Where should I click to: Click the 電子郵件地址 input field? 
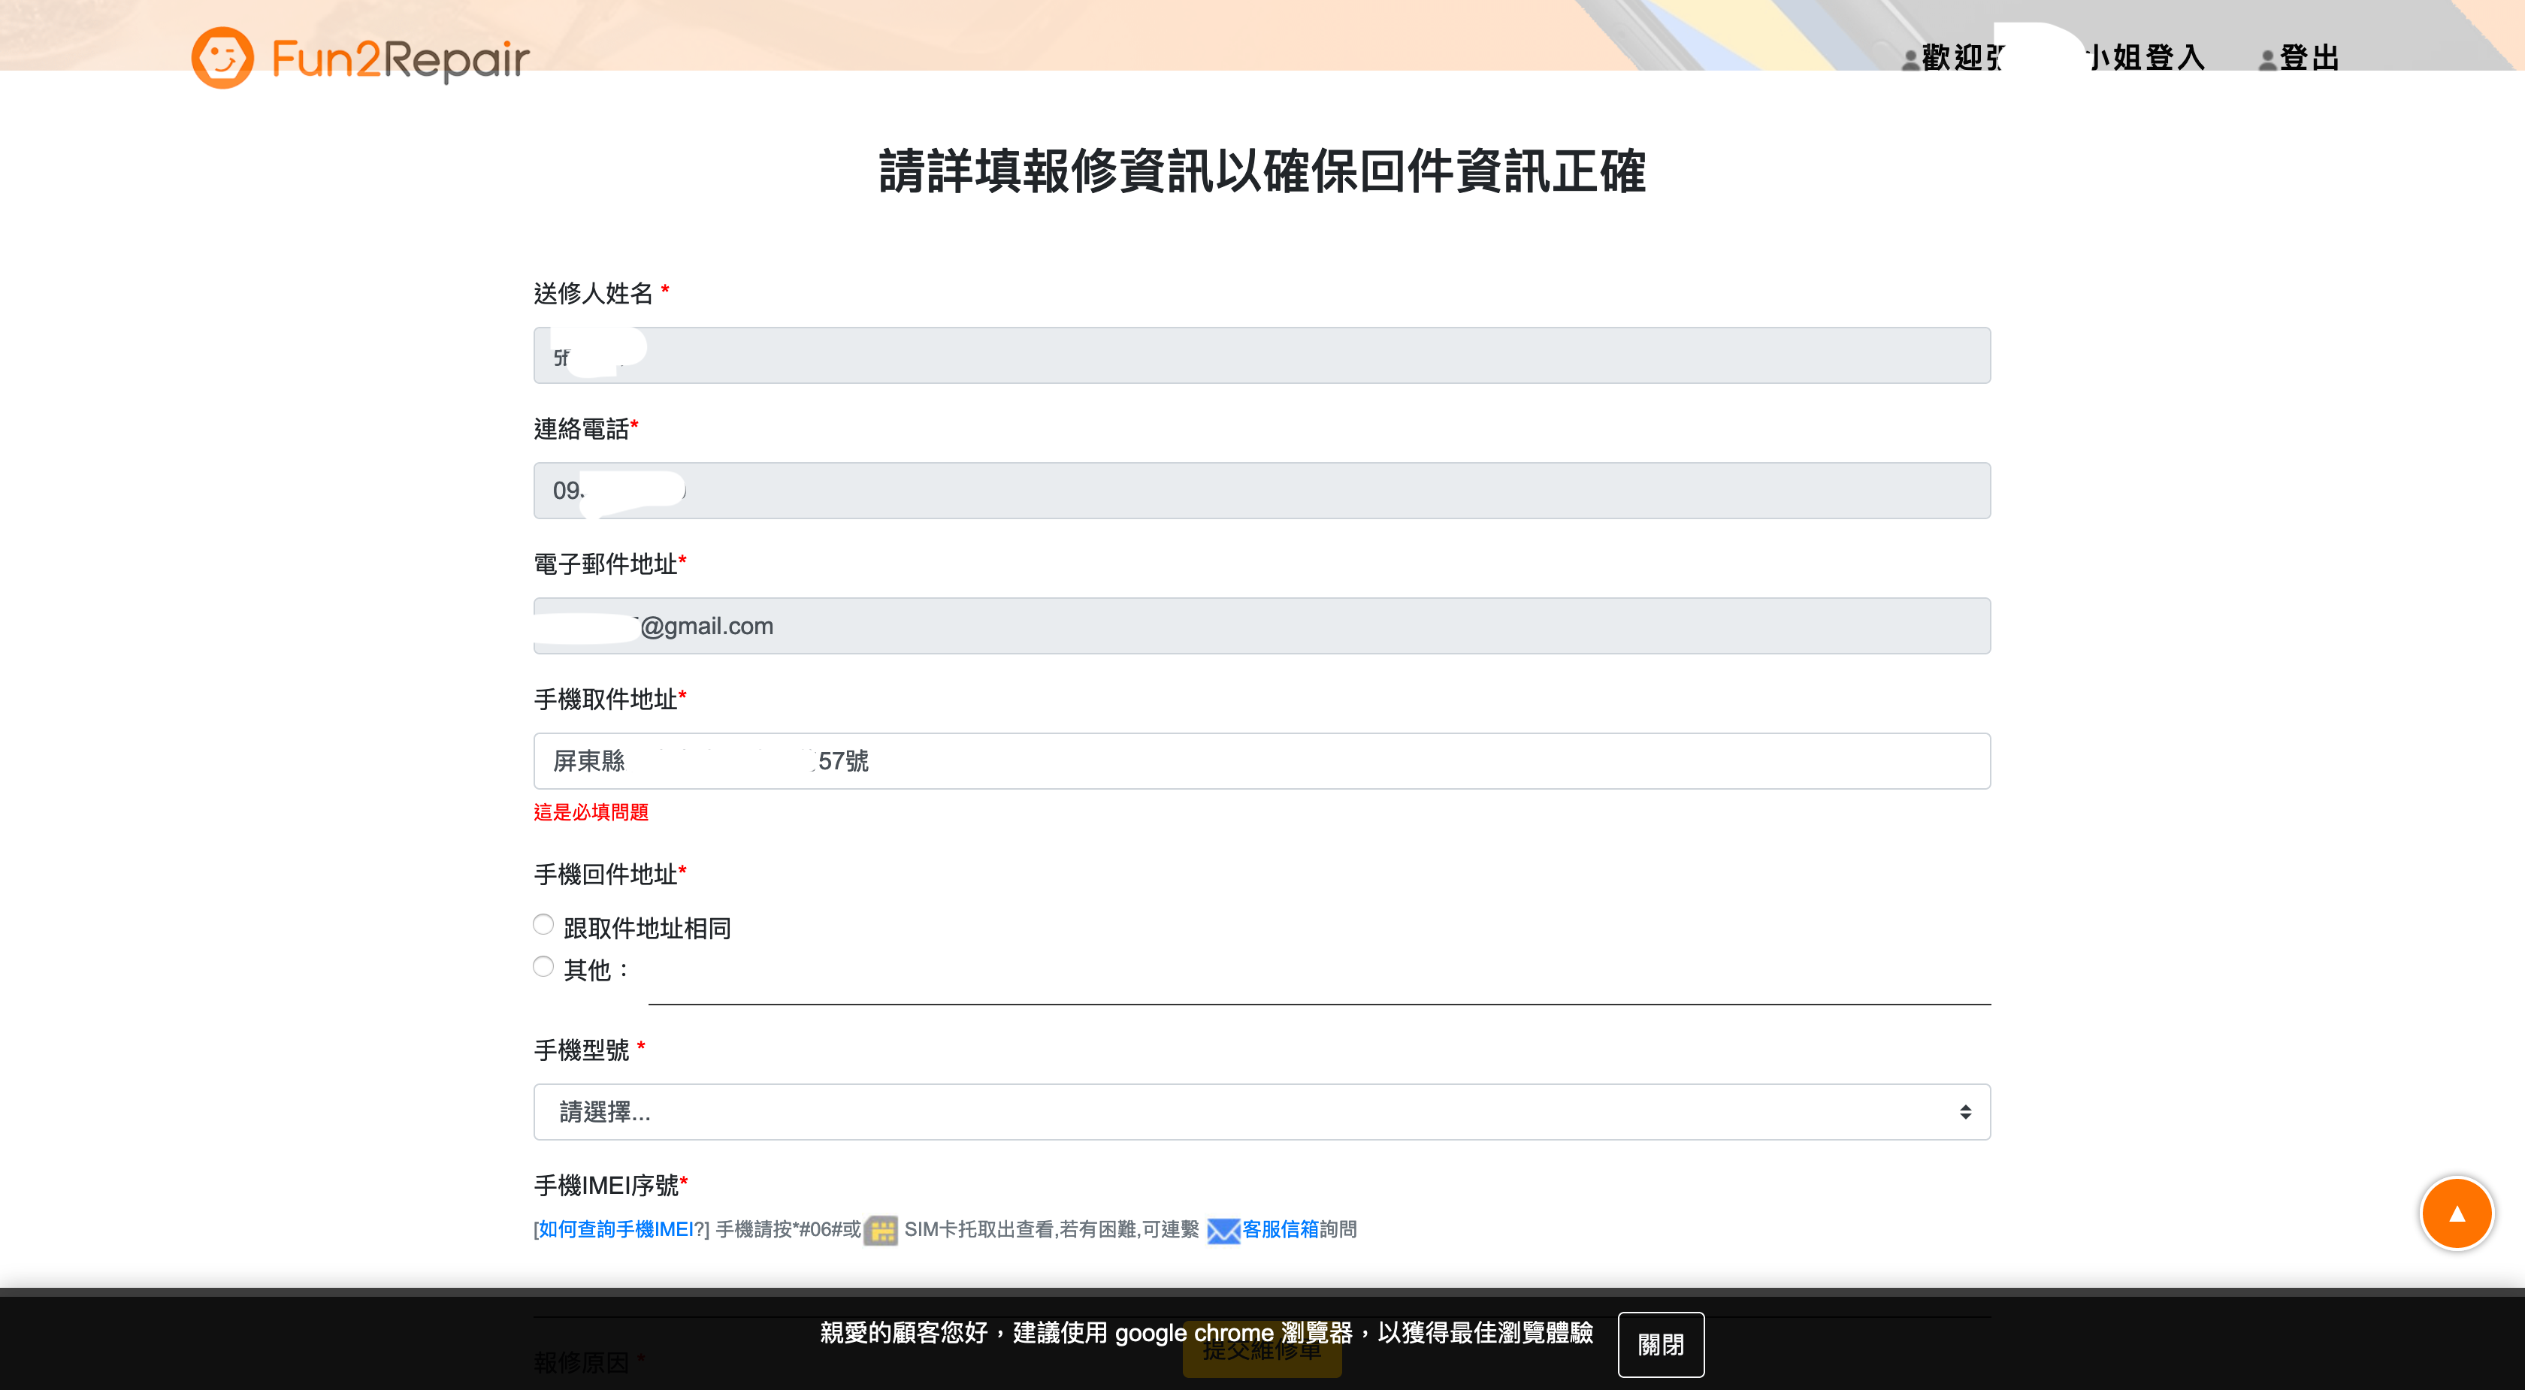(x=1262, y=625)
